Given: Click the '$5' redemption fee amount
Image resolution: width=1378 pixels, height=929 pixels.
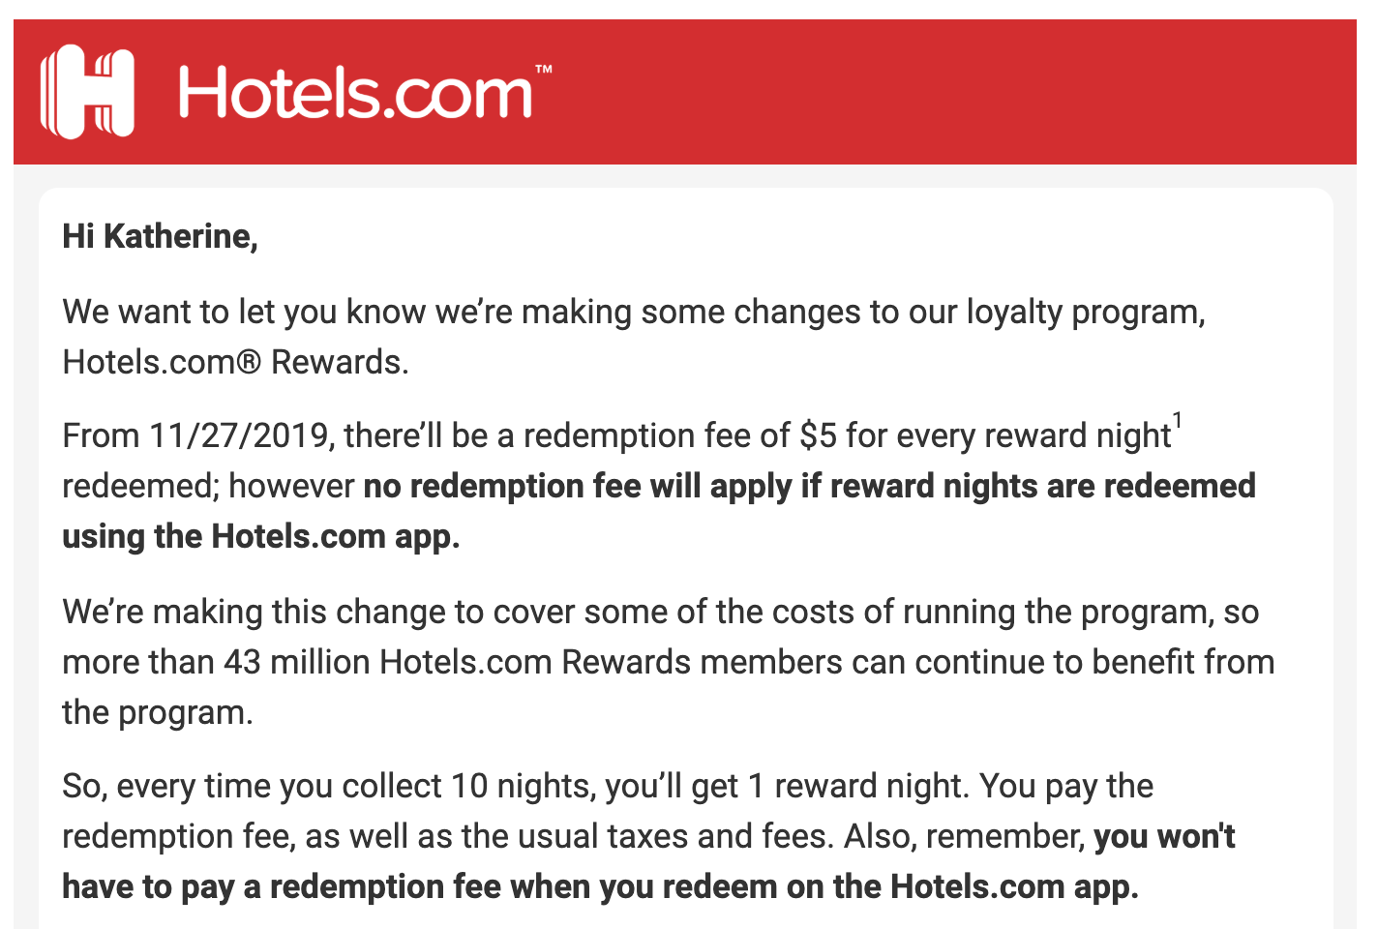Looking at the screenshot, I should point(818,435).
